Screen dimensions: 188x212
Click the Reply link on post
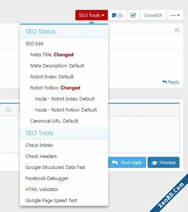point(171,82)
